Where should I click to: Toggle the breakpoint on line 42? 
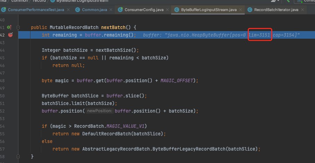tap(10, 35)
